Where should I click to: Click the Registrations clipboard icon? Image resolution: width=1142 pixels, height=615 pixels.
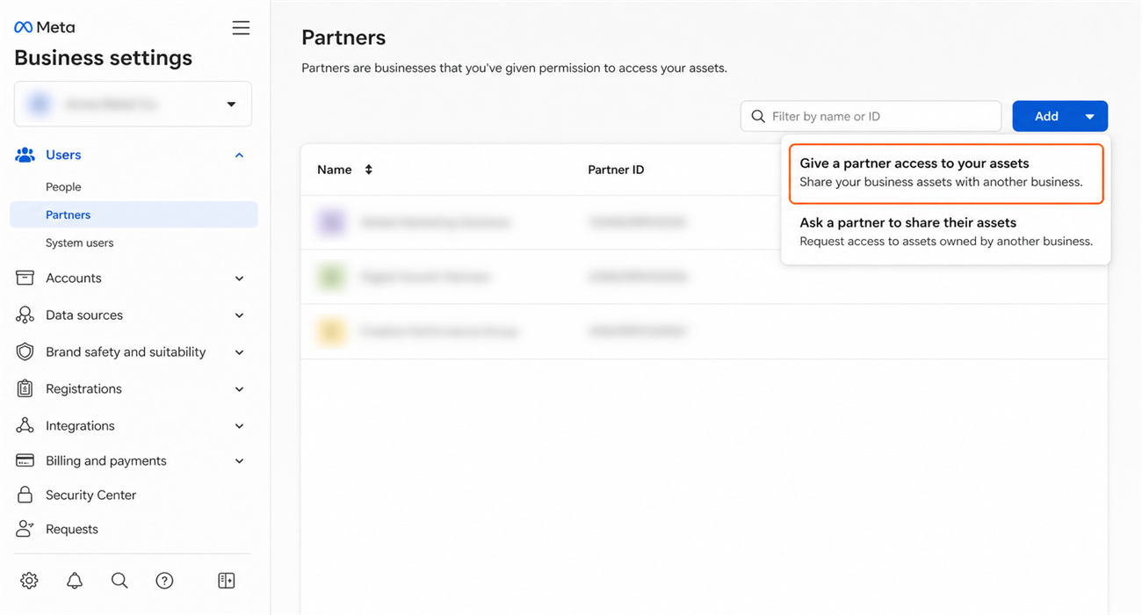pyautogui.click(x=25, y=388)
